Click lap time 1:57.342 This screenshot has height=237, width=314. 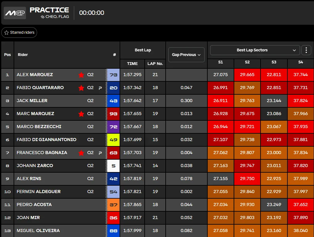132,88
